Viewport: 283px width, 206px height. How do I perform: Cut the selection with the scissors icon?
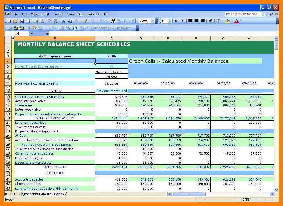(x=63, y=21)
